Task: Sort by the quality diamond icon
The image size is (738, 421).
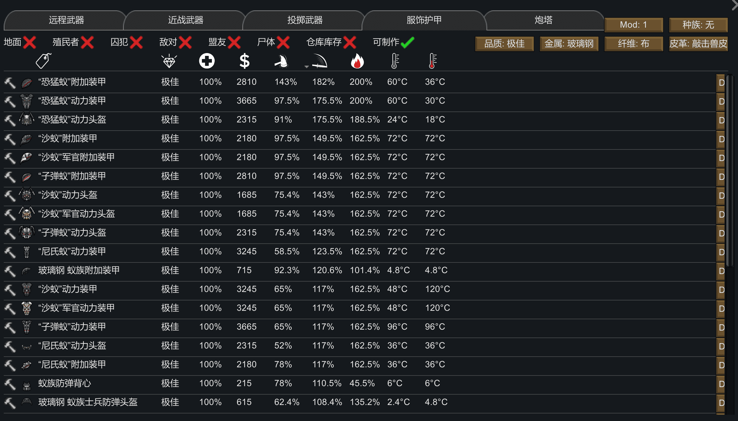Action: (169, 61)
